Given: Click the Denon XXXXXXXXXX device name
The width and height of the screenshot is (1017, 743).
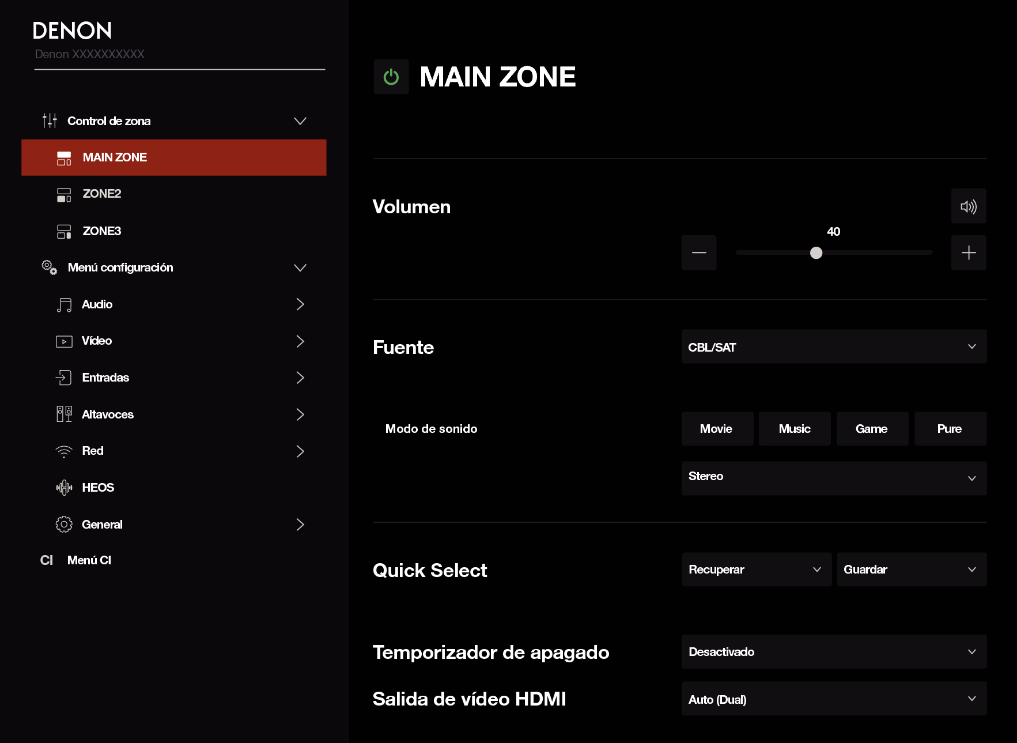Looking at the screenshot, I should (x=90, y=54).
